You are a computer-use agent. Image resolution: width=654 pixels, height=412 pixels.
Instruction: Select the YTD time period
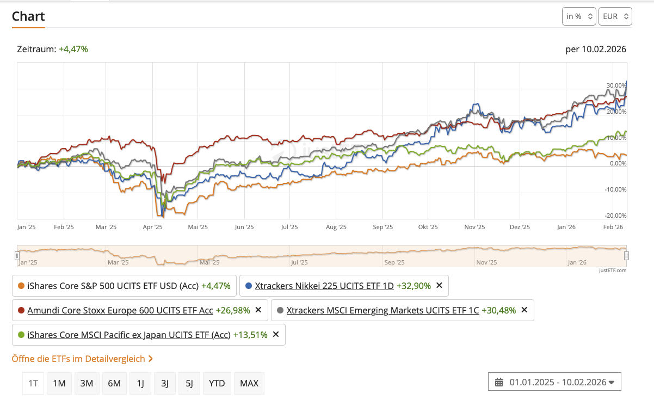(217, 383)
